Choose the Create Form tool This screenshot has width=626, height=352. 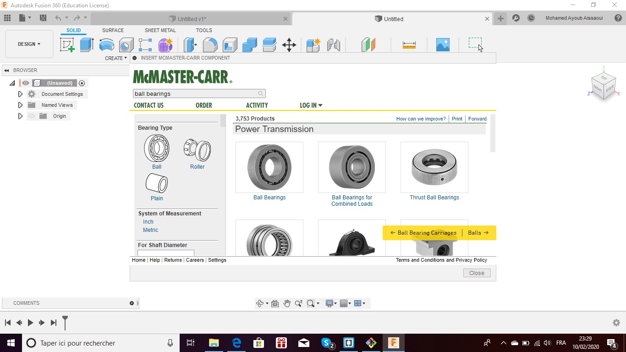[x=165, y=45]
